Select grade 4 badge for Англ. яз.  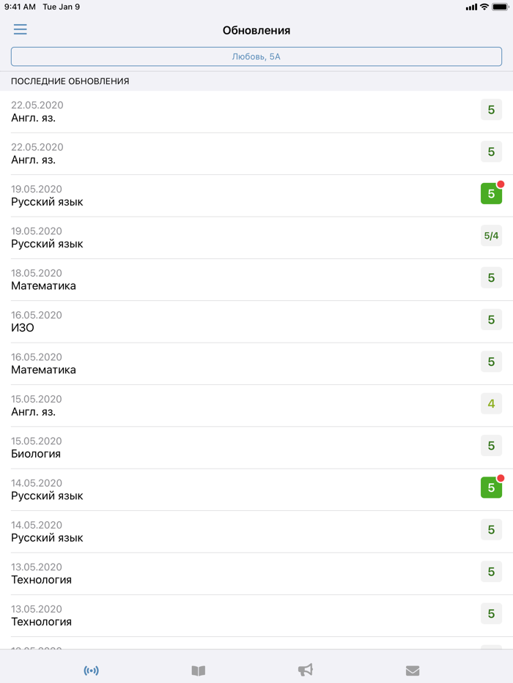(491, 403)
